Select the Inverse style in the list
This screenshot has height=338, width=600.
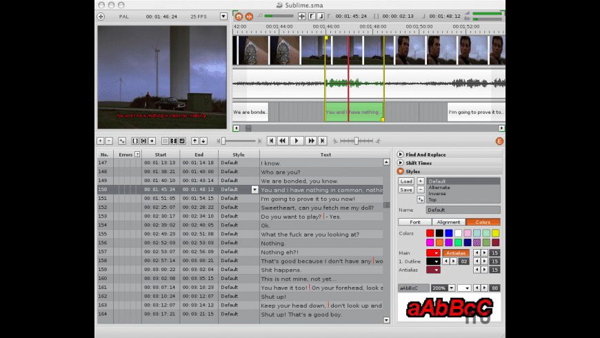click(x=463, y=194)
